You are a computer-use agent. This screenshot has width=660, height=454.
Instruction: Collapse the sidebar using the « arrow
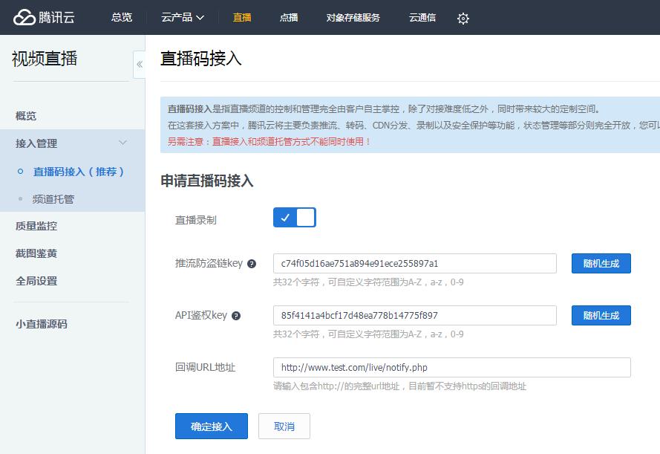point(140,65)
